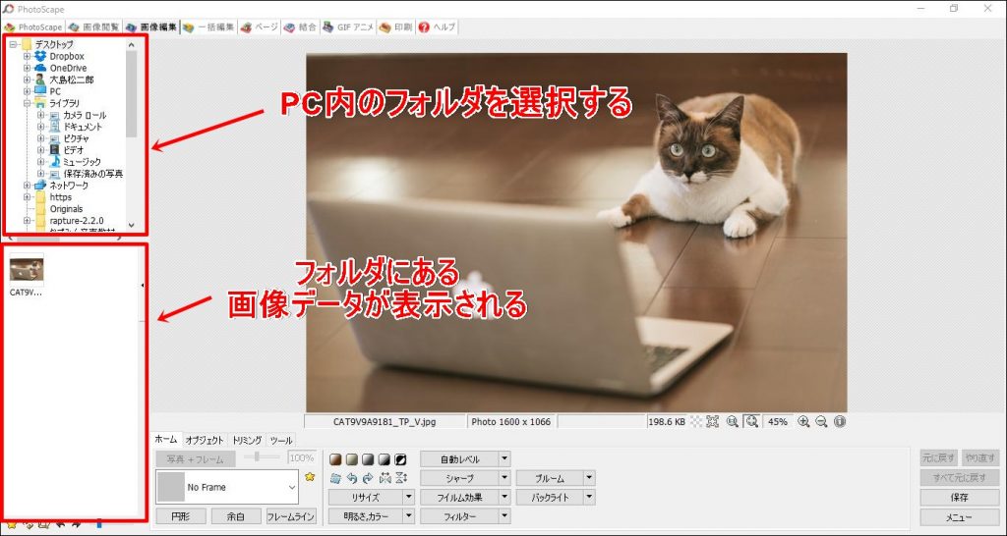
Task: Click the yellow star favorite frame icon
Action: point(310,477)
